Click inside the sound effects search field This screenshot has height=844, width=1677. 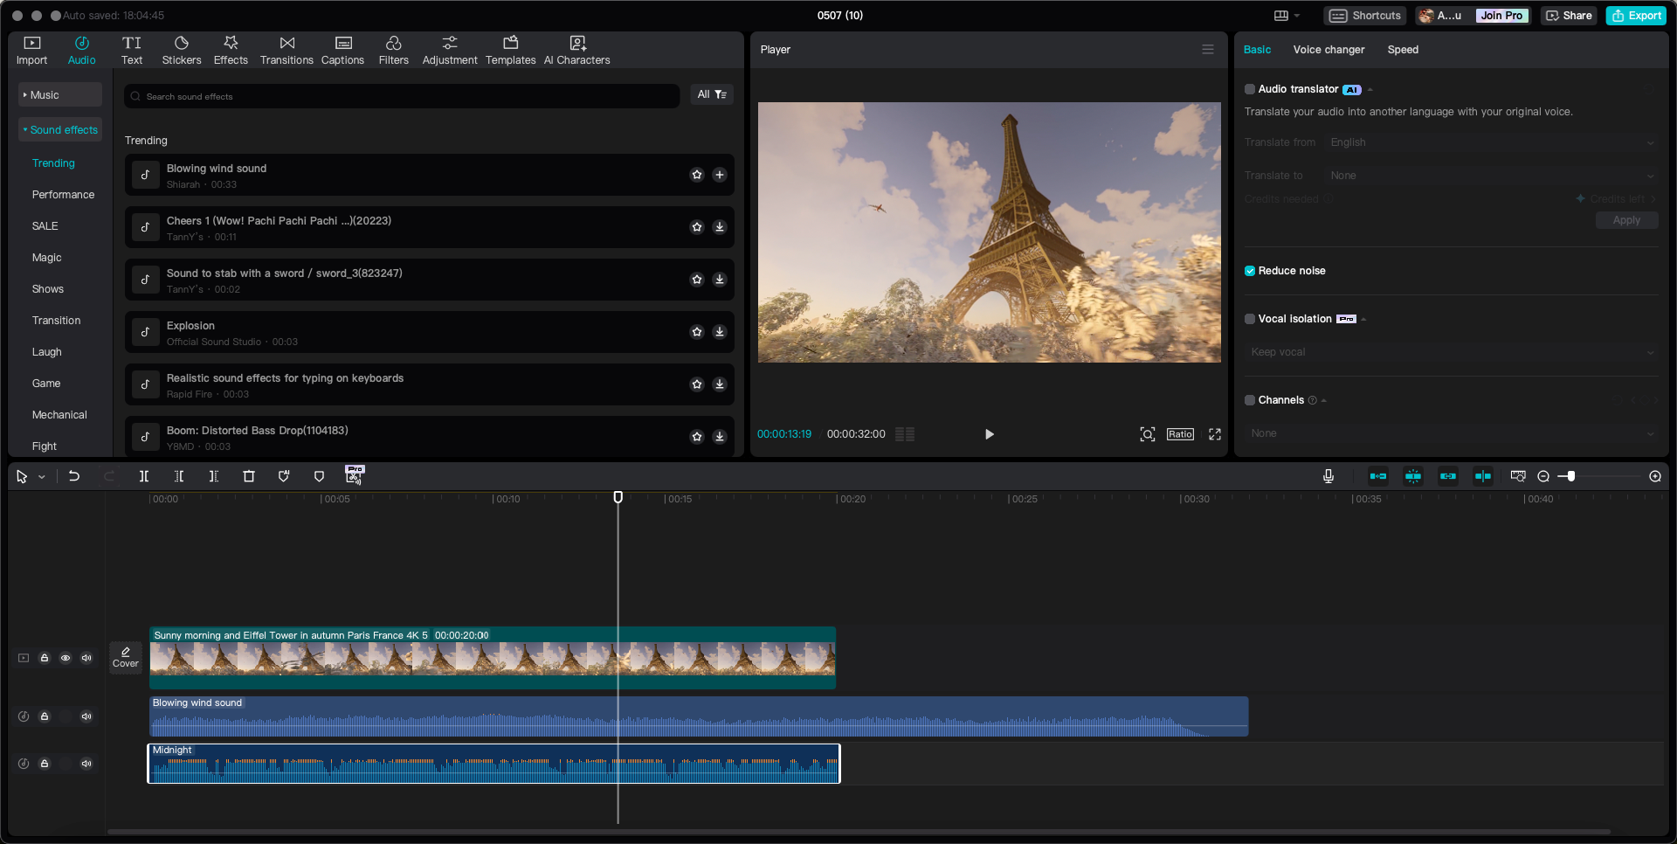[x=402, y=96]
